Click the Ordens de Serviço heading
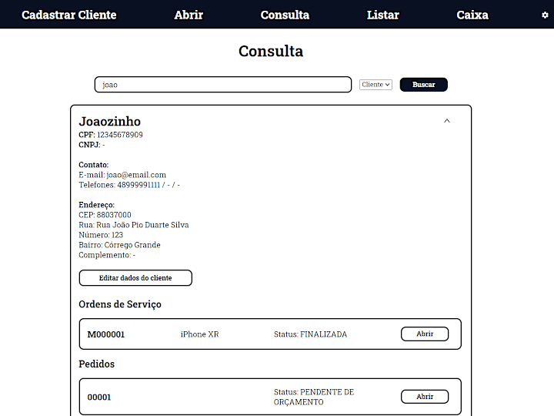The width and height of the screenshot is (554, 416). [120, 304]
